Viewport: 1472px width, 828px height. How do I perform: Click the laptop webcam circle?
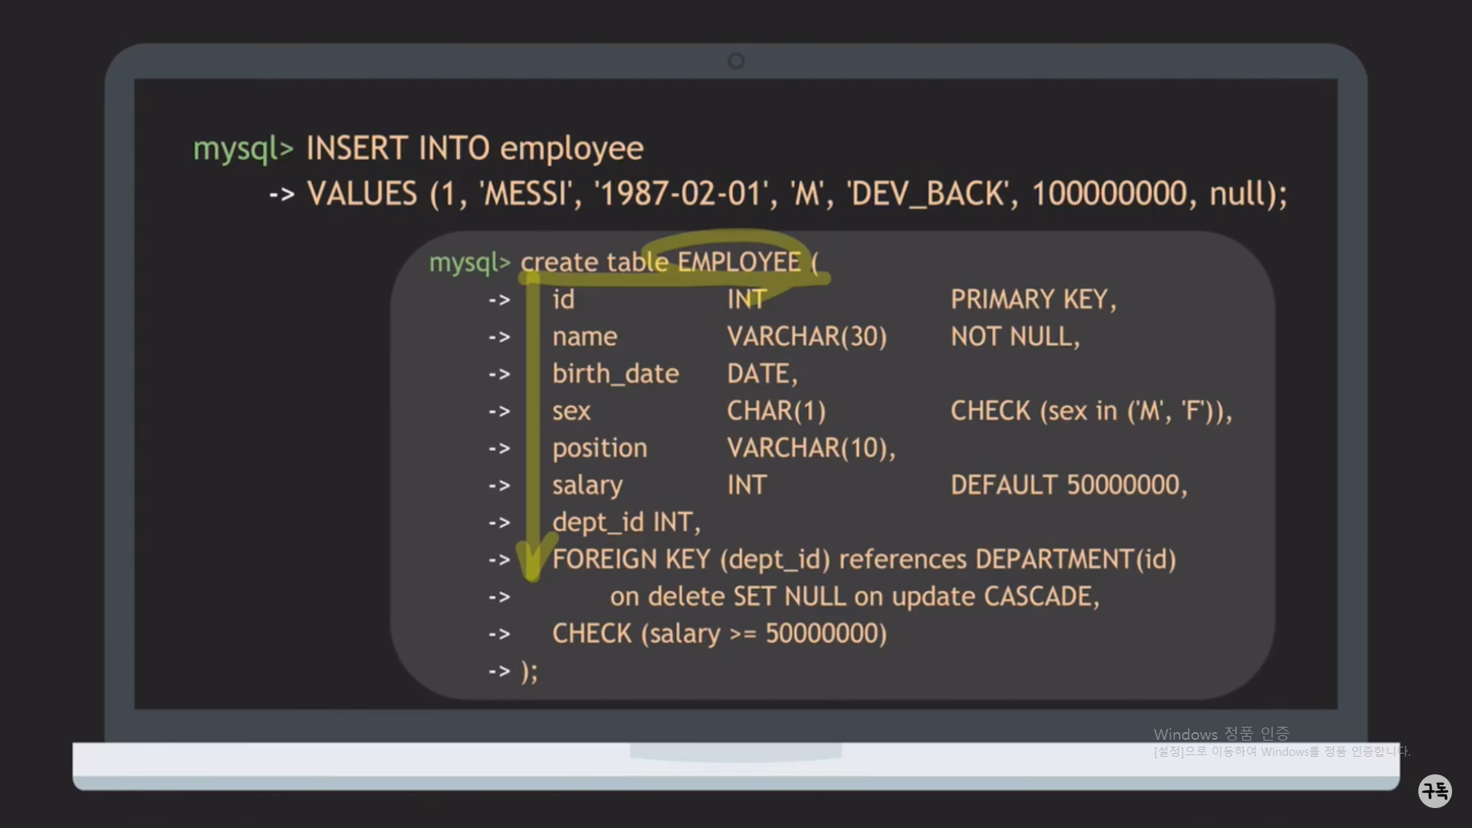[x=736, y=61]
